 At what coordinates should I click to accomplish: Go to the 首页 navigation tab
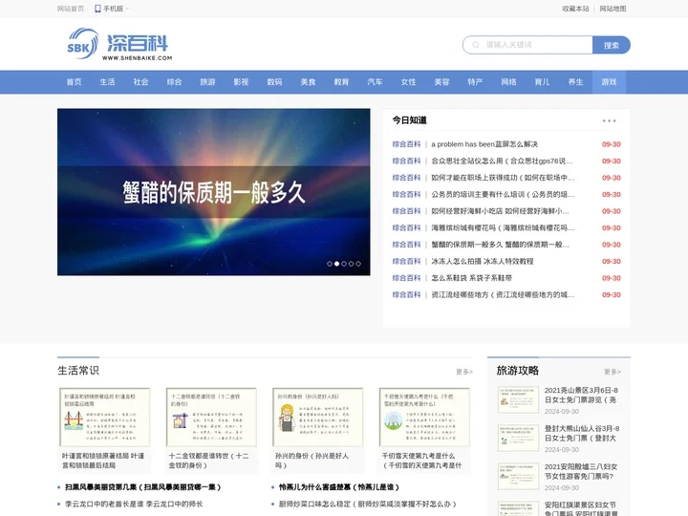click(x=74, y=82)
